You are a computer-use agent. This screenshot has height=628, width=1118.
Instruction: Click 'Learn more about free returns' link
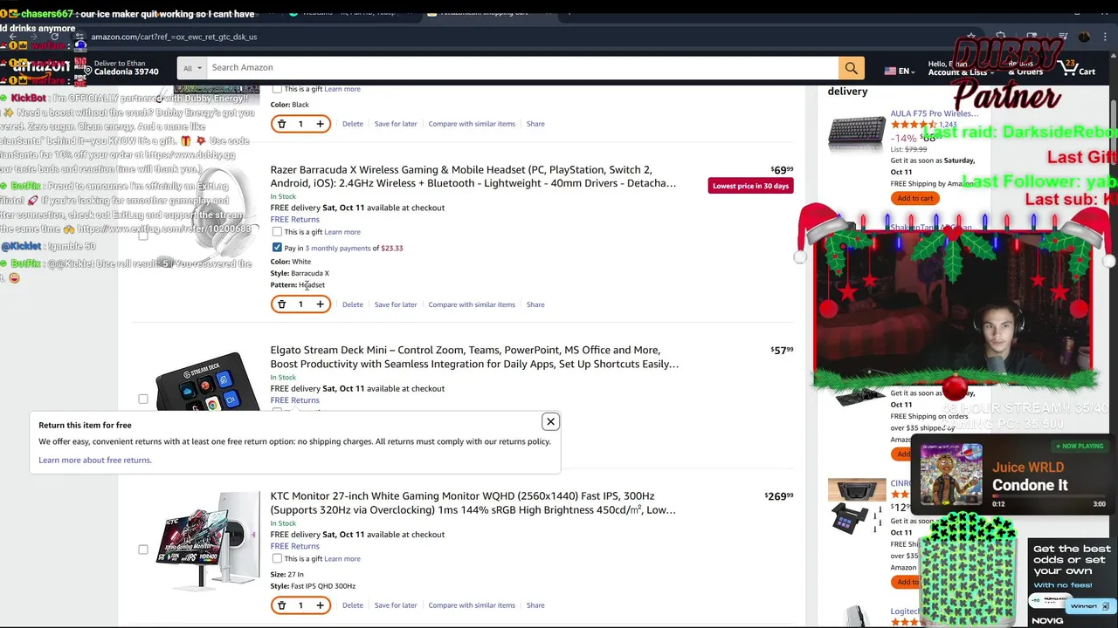[95, 460]
